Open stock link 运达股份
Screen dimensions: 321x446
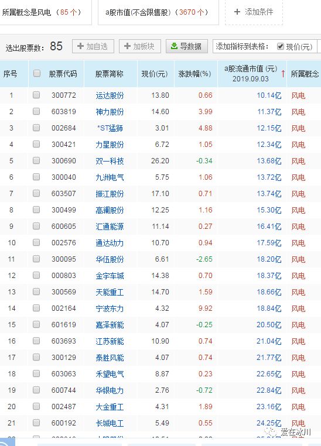110,95
